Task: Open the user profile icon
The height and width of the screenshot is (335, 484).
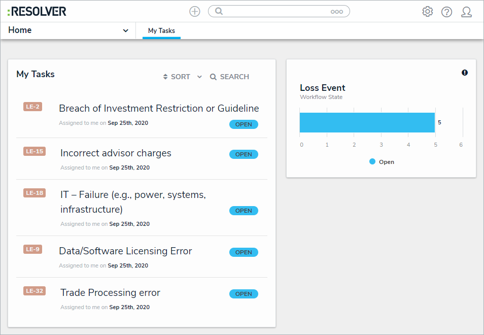Action: pyautogui.click(x=466, y=12)
